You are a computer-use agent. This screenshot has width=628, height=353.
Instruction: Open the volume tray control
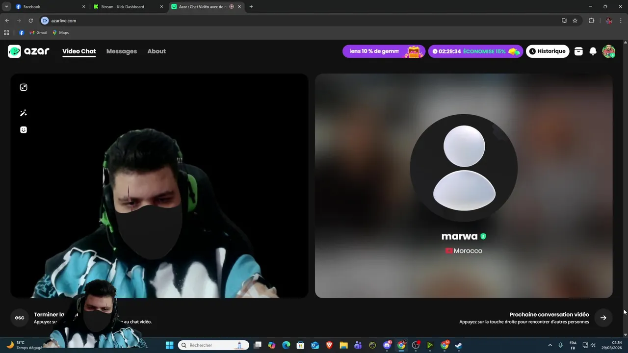pyautogui.click(x=593, y=345)
